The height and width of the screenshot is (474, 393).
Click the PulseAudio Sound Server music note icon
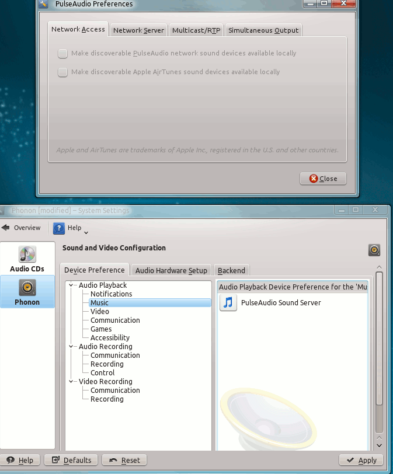[x=228, y=302]
